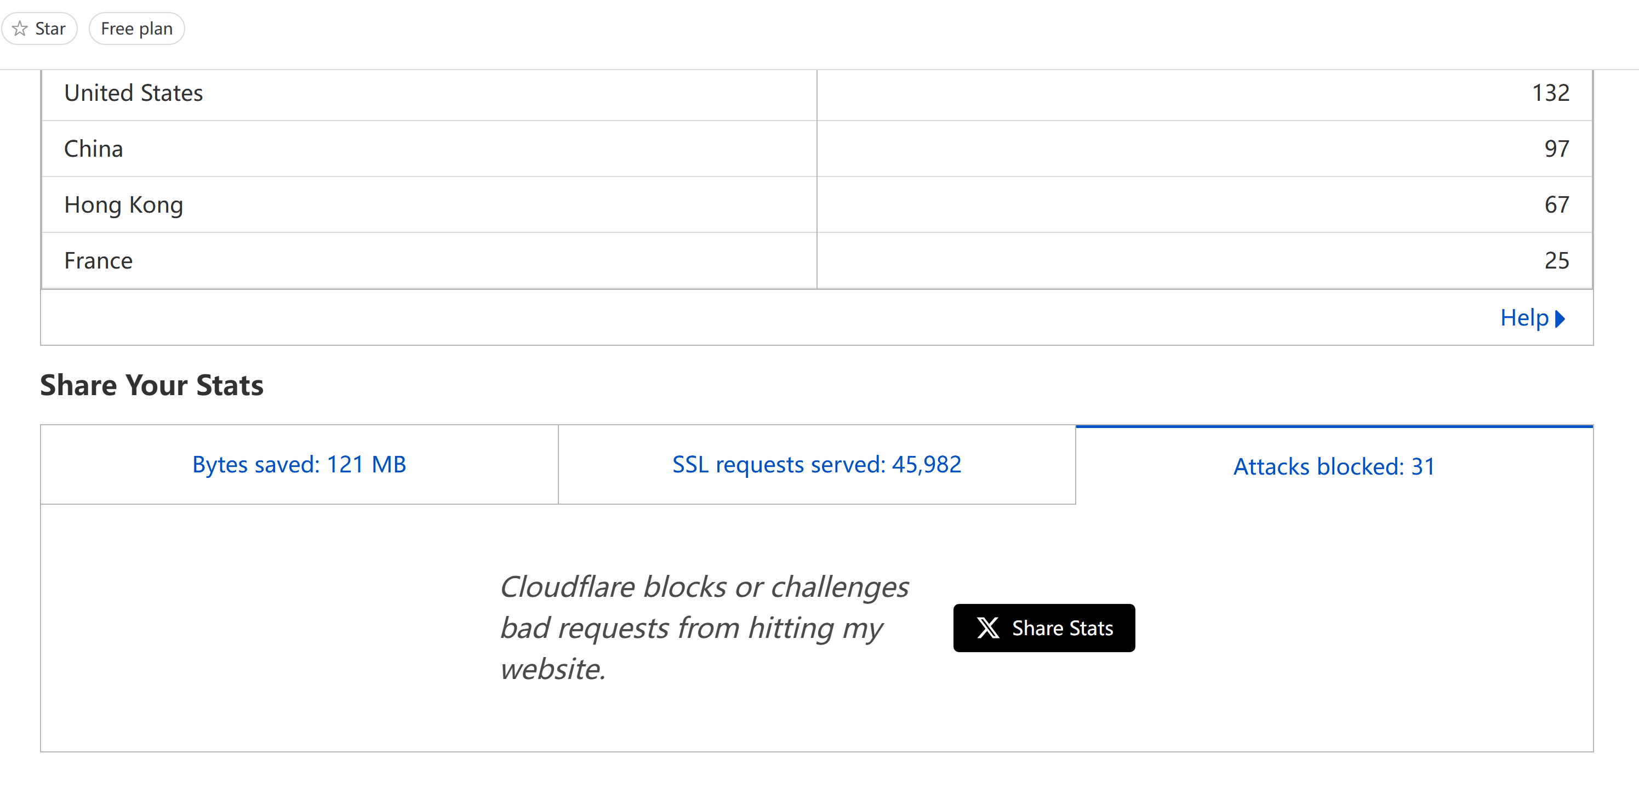The width and height of the screenshot is (1639, 793).
Task: Select the Attacks blocked: 31 tab
Action: point(1334,466)
